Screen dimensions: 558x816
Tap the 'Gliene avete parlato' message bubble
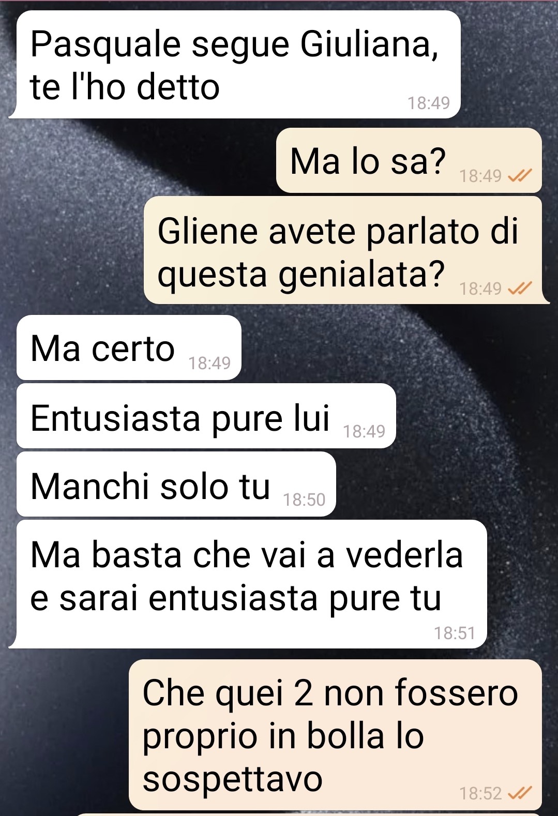tap(343, 250)
